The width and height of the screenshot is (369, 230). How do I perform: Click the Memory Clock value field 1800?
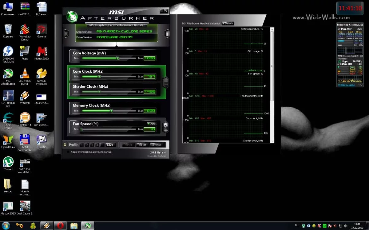coord(150,111)
